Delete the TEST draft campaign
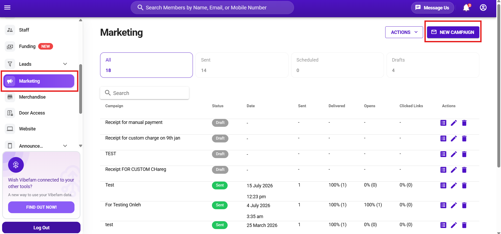 click(464, 154)
